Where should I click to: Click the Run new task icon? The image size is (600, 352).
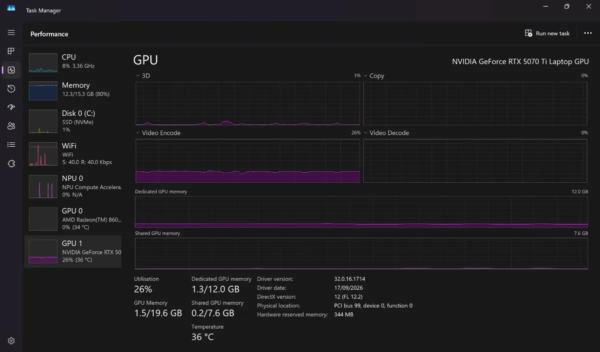(528, 33)
